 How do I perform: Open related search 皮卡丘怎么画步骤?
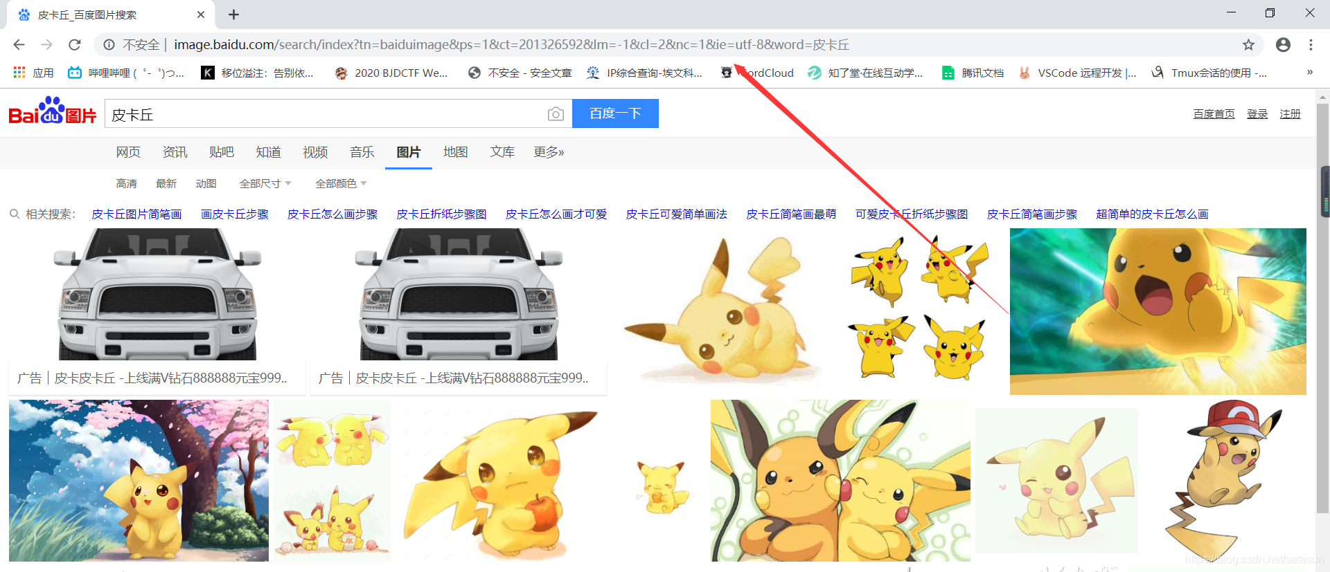(332, 214)
